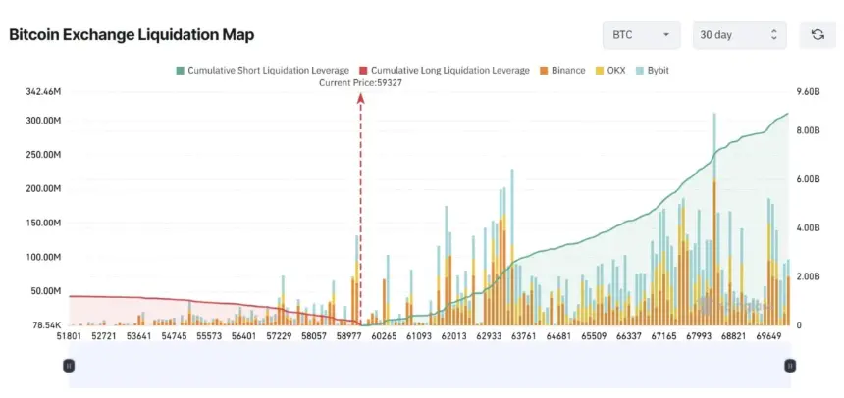
Task: Click the 52721 price axis label
Action: coord(104,336)
